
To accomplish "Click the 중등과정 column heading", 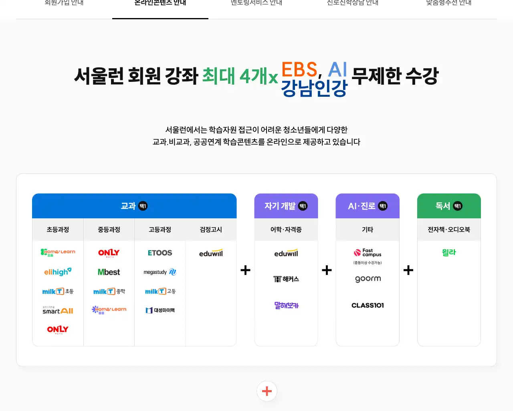I will click(x=109, y=230).
